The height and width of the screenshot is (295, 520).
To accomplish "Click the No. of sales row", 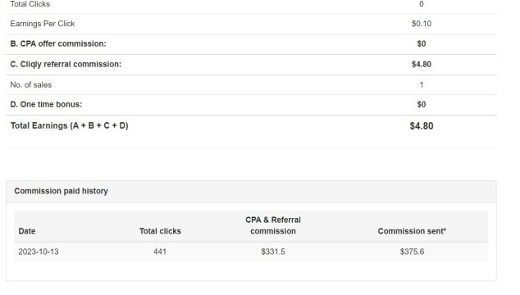I will (251, 85).
